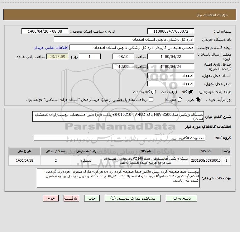
Task: Click the need number field 1100003477000072
Action: tap(171, 31)
